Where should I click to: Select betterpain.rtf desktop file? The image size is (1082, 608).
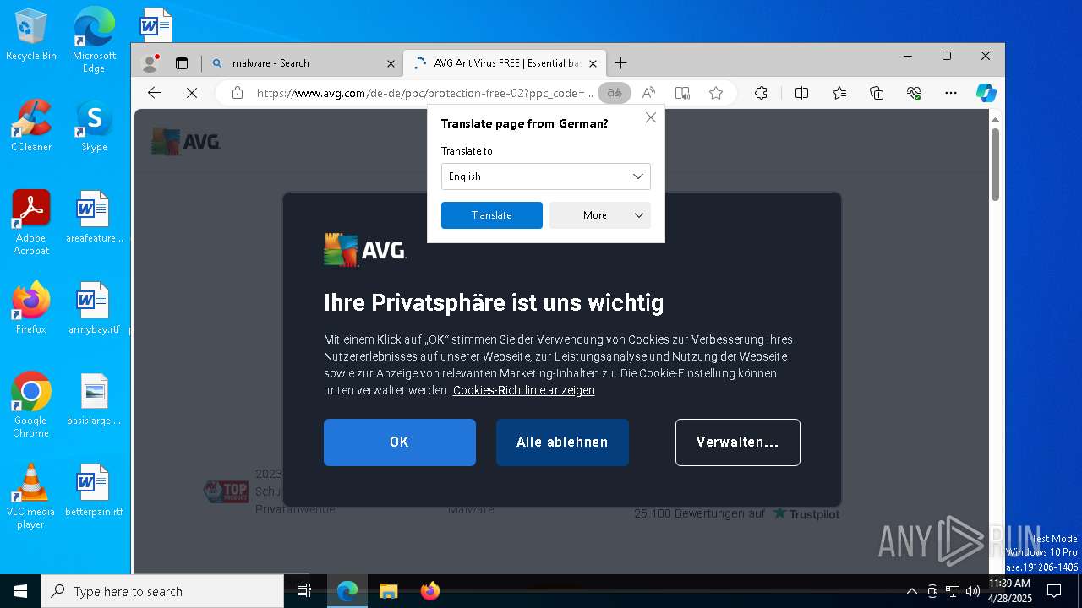pos(94,490)
